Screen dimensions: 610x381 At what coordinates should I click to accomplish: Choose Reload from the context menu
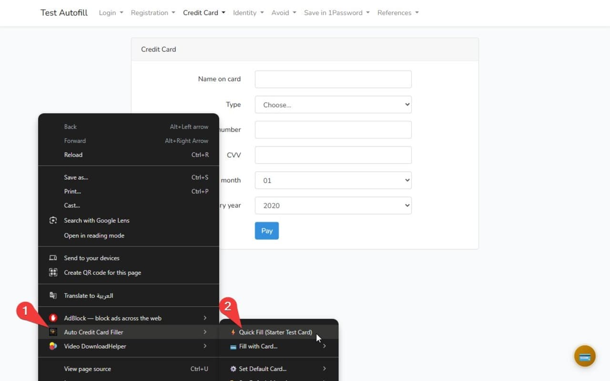pyautogui.click(x=129, y=155)
